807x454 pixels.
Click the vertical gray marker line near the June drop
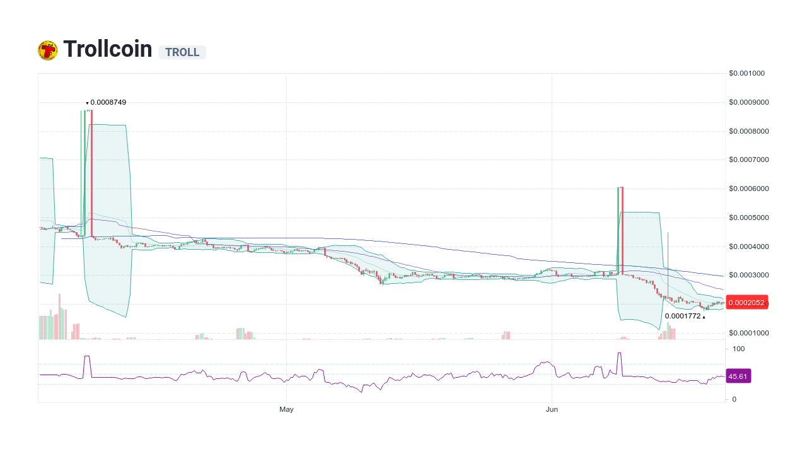click(668, 265)
